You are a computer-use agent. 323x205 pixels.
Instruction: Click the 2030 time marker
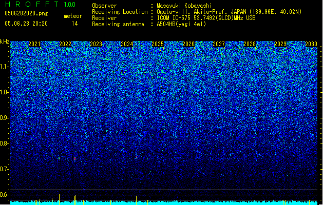pos(311,44)
